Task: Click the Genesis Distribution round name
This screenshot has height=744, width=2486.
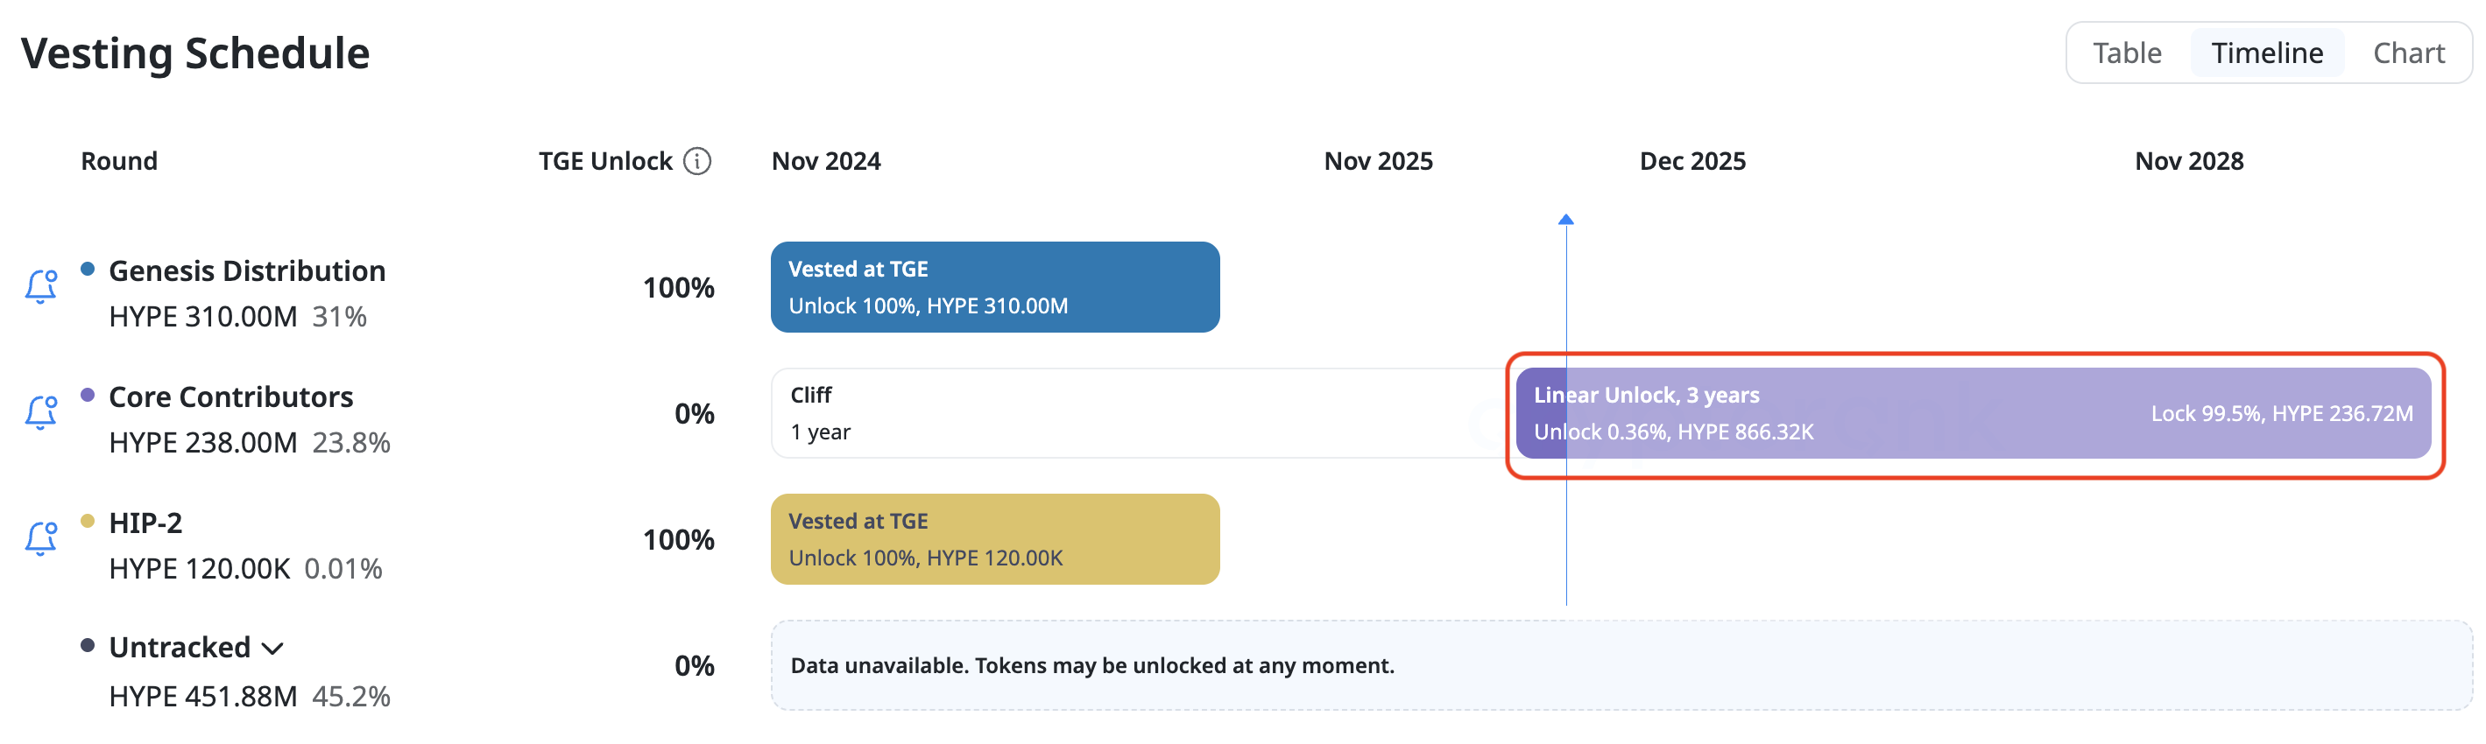Action: click(x=247, y=270)
